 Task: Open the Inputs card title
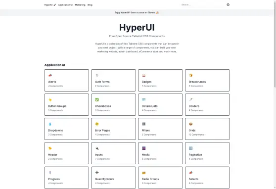[x=99, y=155]
